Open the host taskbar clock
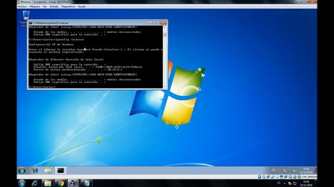 (306, 183)
